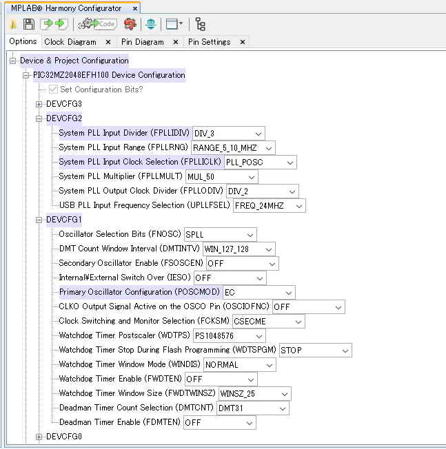The width and height of the screenshot is (446, 449).
Task: Click 'System PLL Input Divider (FPLLIDIV)' label
Action: (124, 133)
